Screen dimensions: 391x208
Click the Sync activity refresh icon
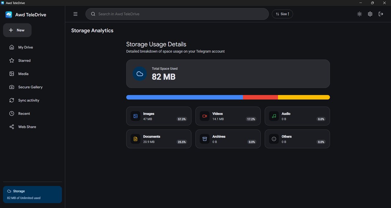click(12, 100)
